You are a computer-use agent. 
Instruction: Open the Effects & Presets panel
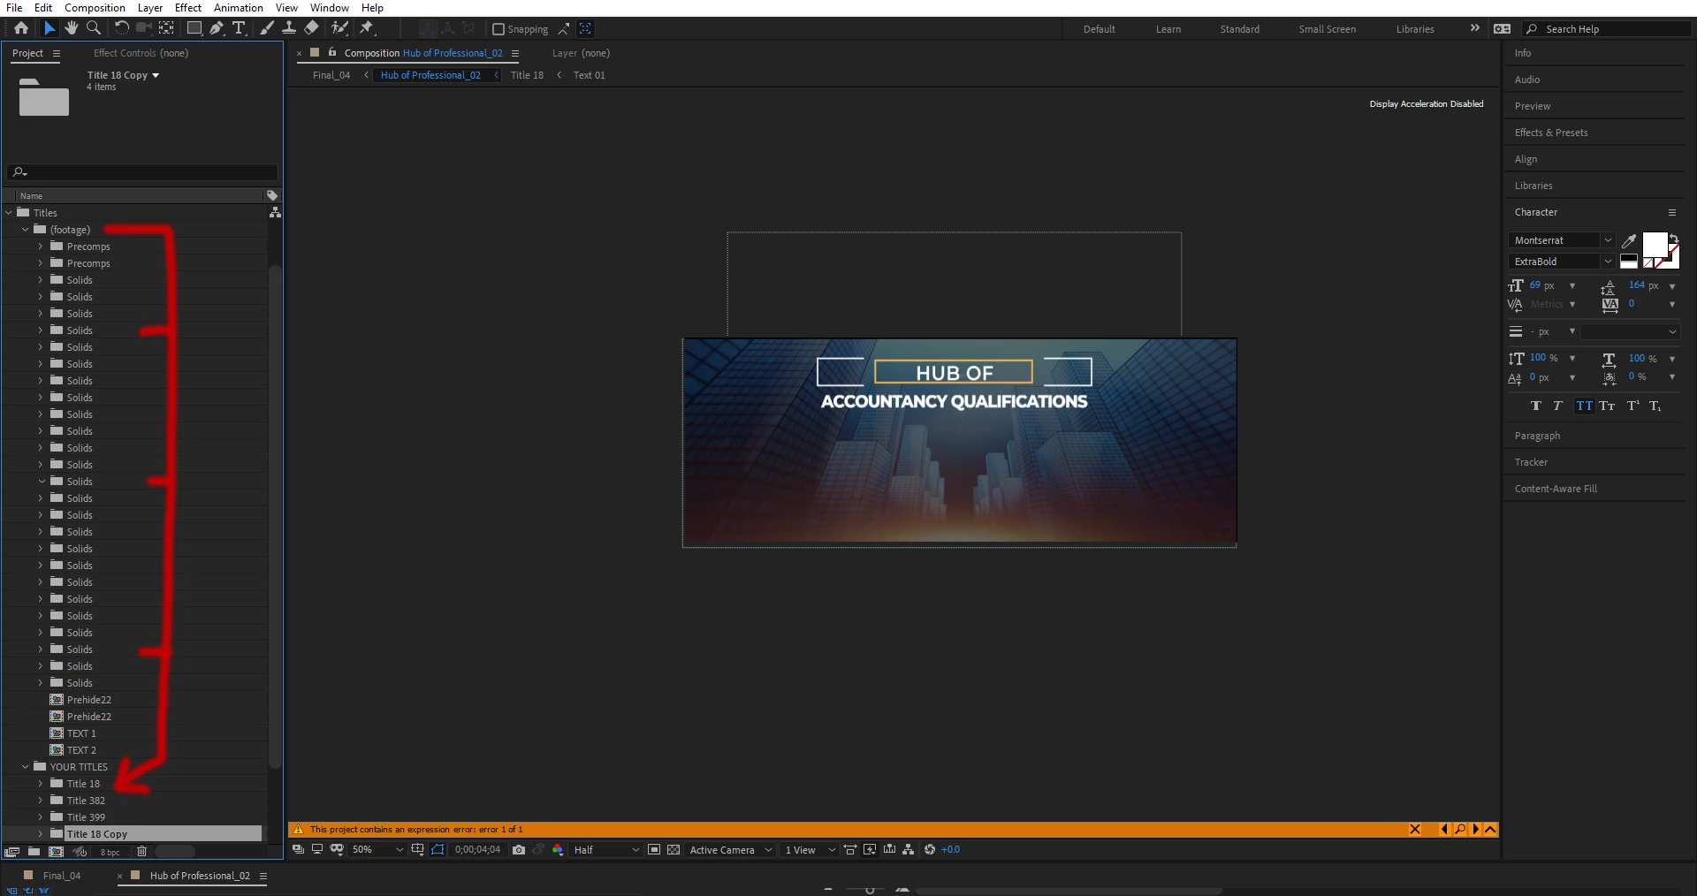[1551, 133]
